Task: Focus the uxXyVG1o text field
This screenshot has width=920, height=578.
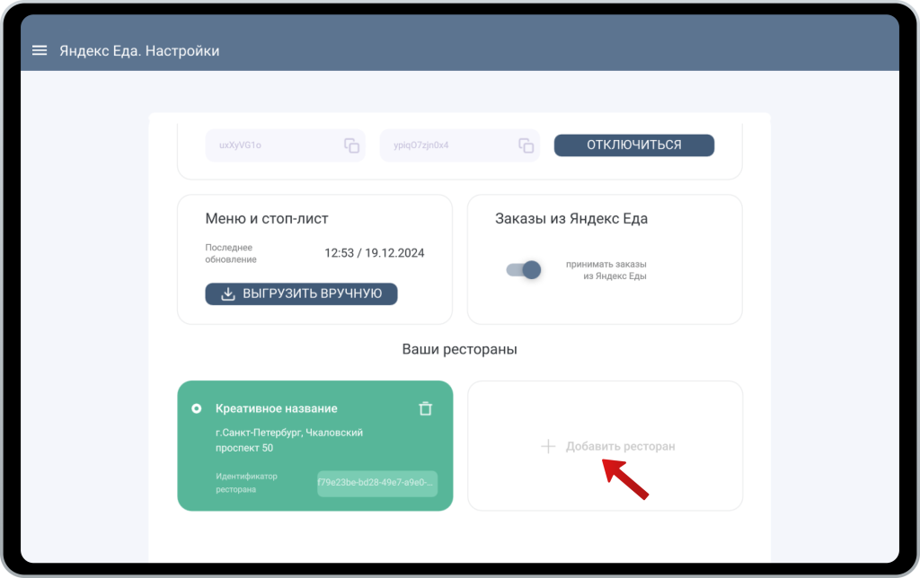Action: [x=285, y=145]
